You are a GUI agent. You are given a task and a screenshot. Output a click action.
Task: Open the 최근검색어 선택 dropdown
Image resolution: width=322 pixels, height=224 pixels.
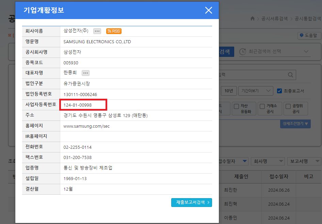pyautogui.click(x=275, y=51)
